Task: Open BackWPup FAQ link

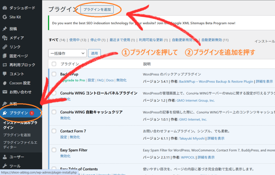Action: [100, 80]
